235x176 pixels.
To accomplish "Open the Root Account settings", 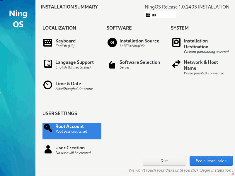I will click(x=72, y=131).
